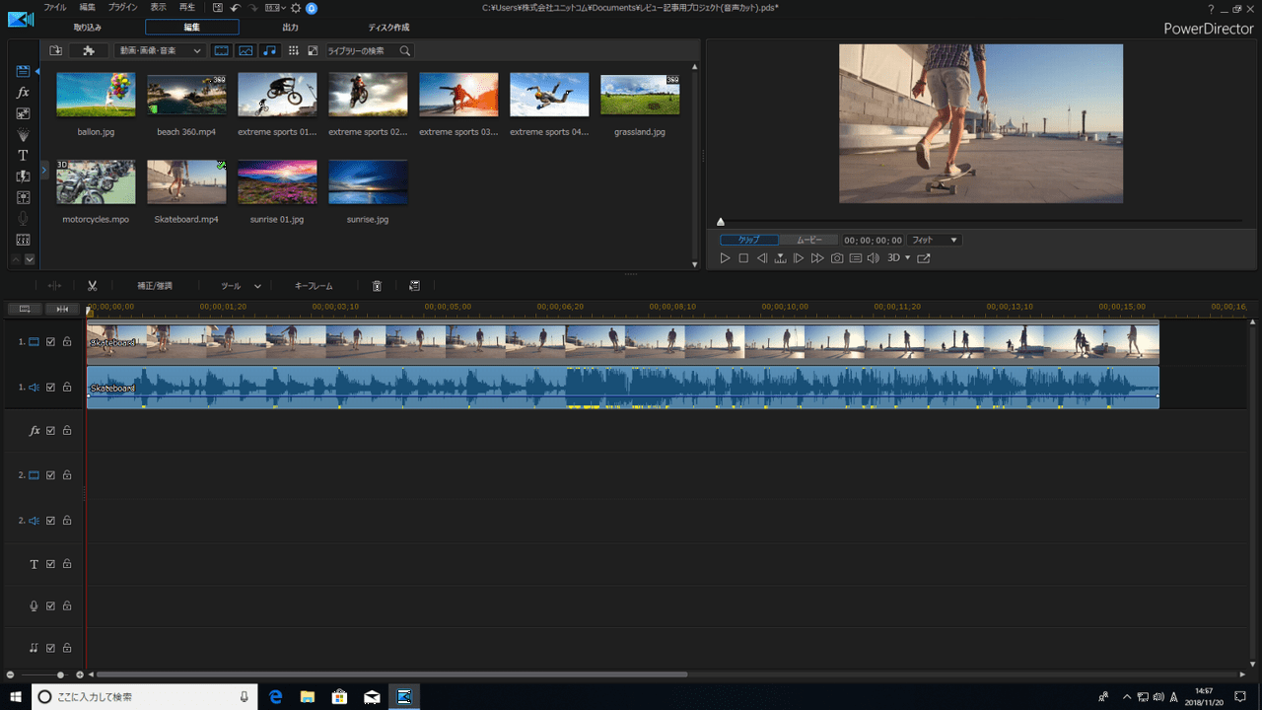Lock the voice track with the padlock
The width and height of the screenshot is (1262, 710).
[67, 606]
